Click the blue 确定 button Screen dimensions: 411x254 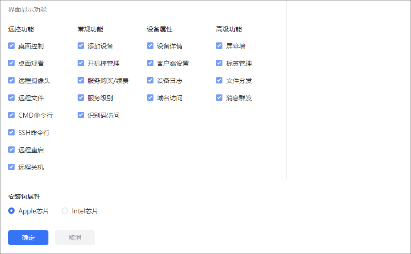click(28, 238)
